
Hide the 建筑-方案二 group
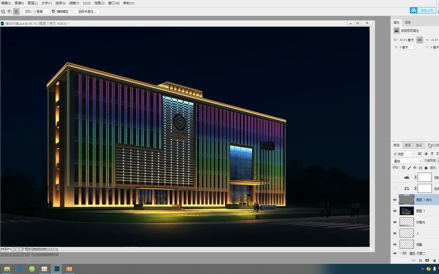click(395, 253)
